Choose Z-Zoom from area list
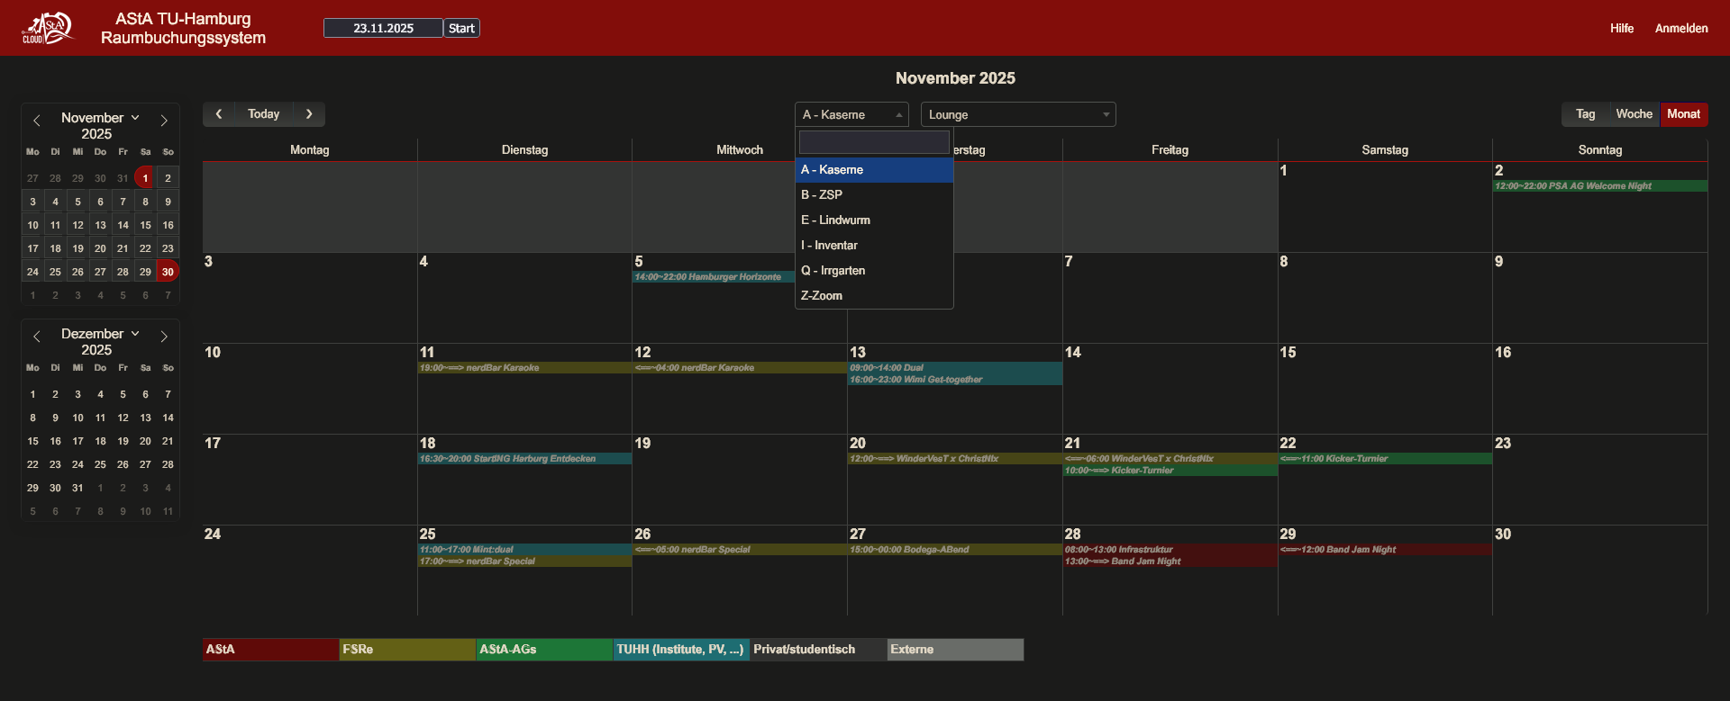 [822, 296]
